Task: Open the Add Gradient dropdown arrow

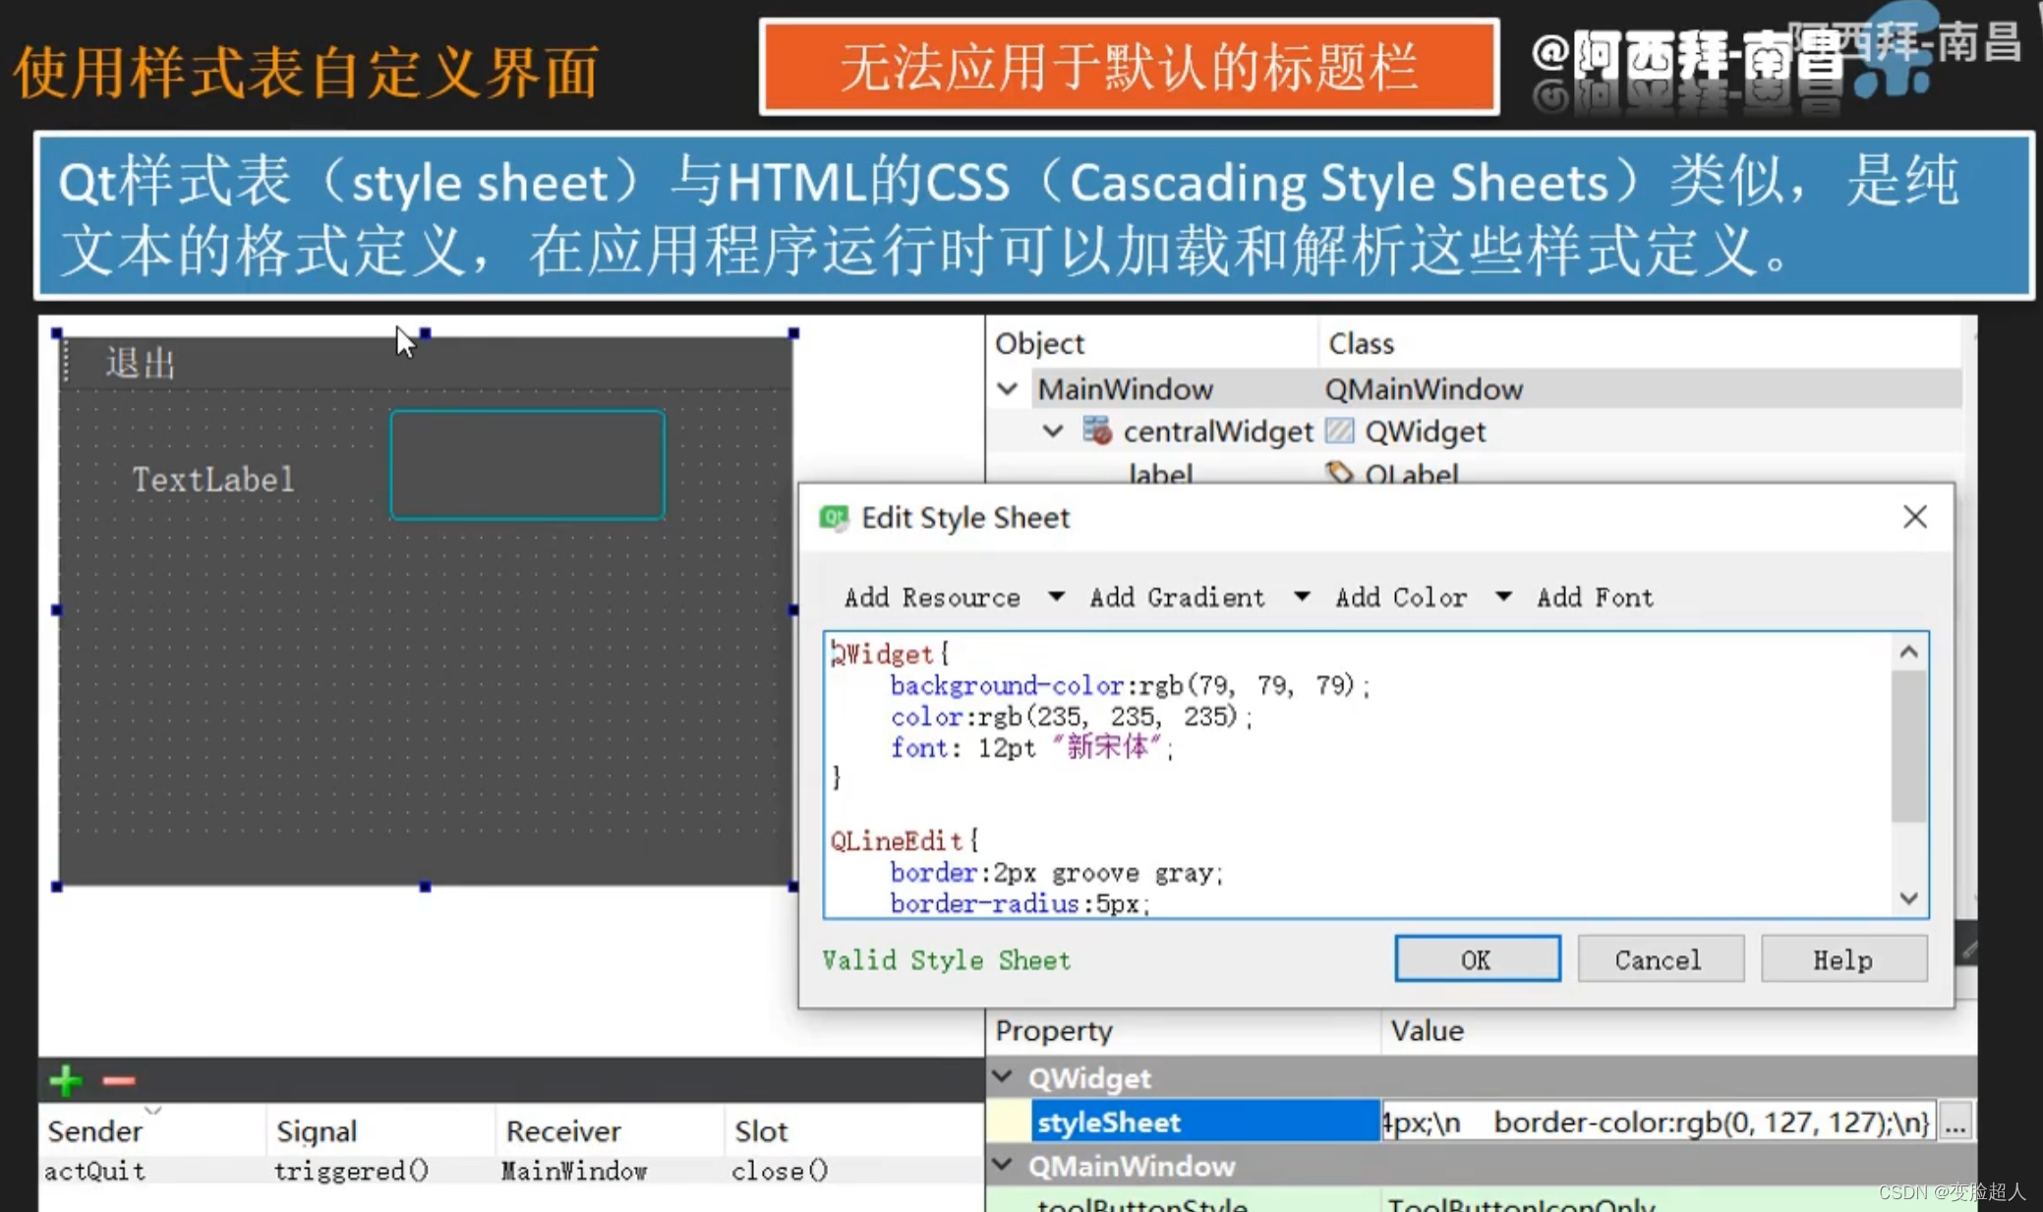Action: point(1302,597)
